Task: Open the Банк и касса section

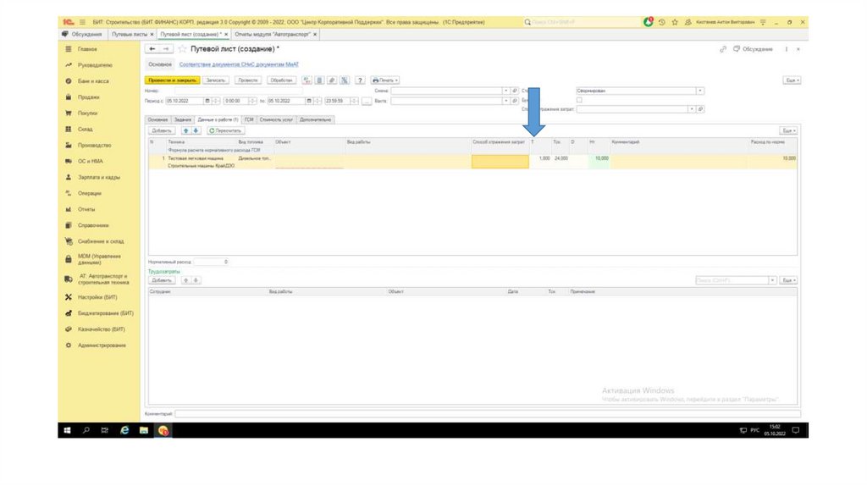Action: (x=93, y=80)
